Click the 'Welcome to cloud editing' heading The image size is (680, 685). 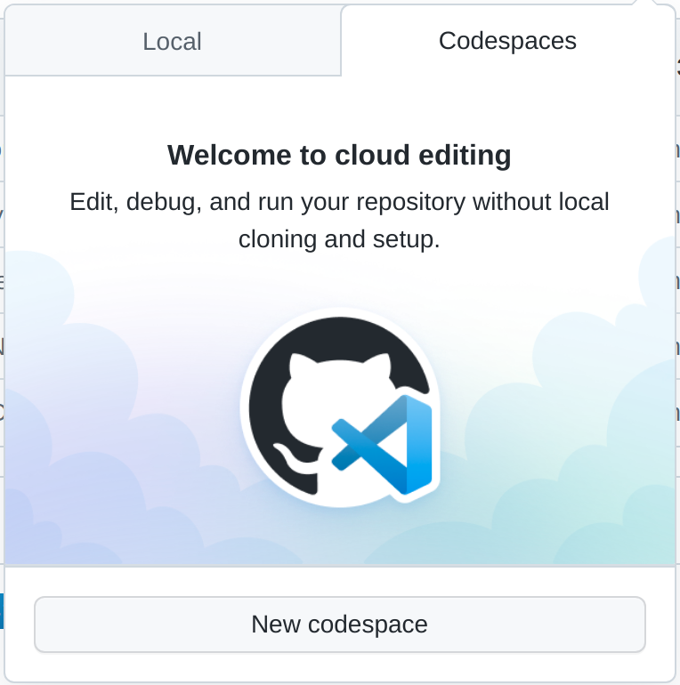(x=339, y=155)
